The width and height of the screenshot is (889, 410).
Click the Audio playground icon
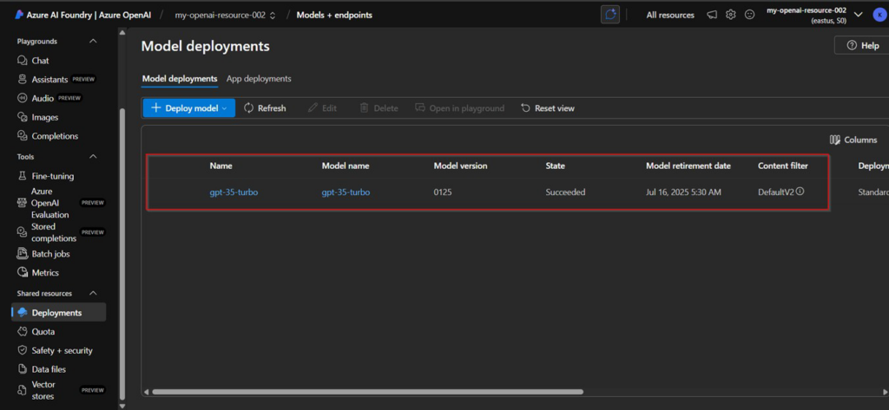pos(22,98)
